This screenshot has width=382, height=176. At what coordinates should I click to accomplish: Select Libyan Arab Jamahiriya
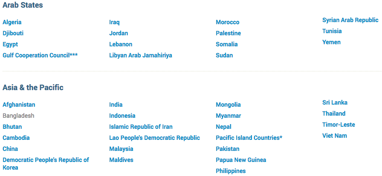pyautogui.click(x=141, y=55)
